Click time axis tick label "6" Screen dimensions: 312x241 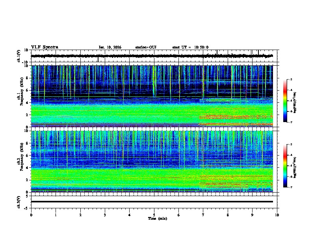(179, 215)
